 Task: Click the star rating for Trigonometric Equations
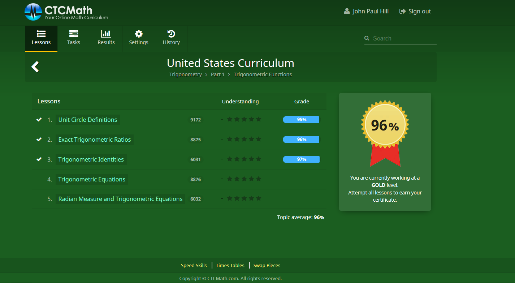(x=244, y=179)
